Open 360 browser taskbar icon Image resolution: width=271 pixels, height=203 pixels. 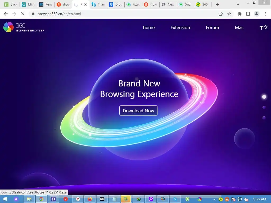(200, 199)
